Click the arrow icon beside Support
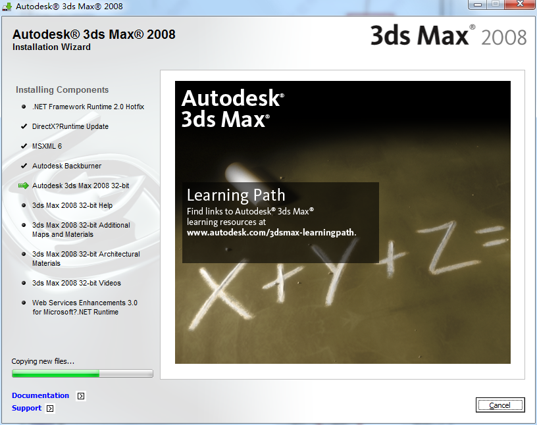This screenshot has height=425, width=537. pos(50,409)
